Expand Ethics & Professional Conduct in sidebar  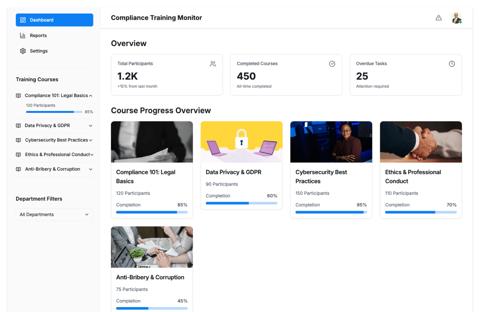(x=91, y=154)
